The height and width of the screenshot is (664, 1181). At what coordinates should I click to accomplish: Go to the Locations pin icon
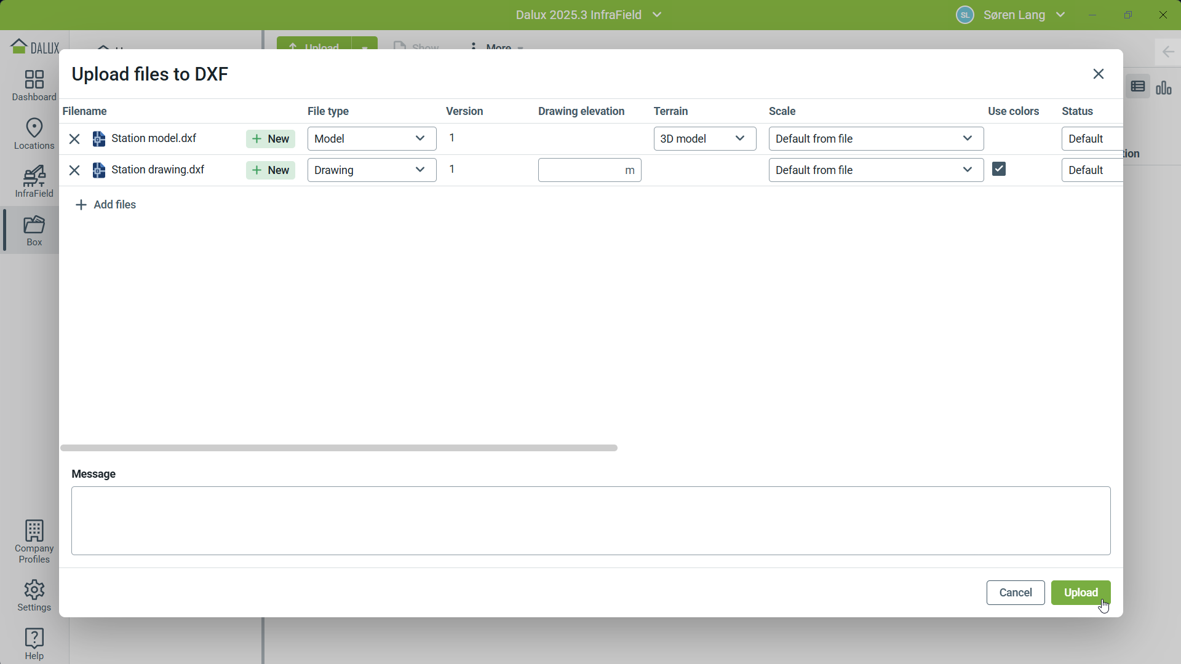[34, 133]
